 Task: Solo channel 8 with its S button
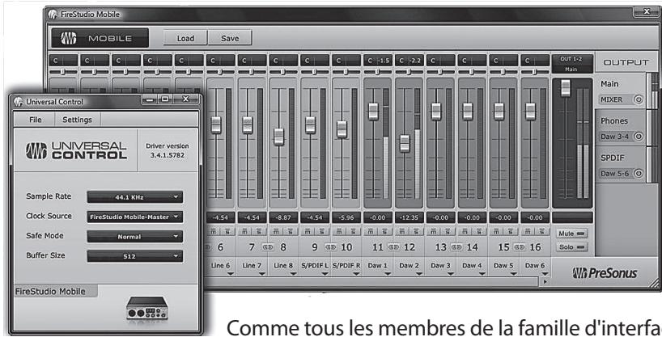(291, 232)
